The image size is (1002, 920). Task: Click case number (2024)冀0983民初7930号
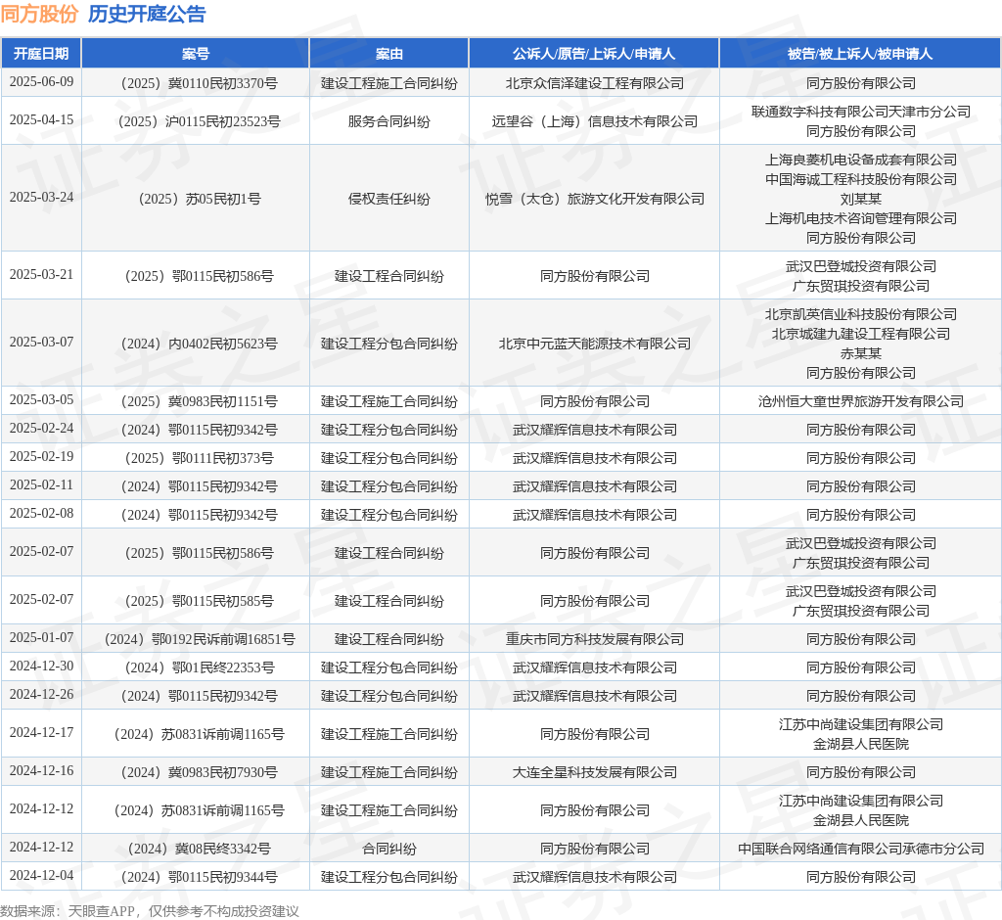pyautogui.click(x=200, y=772)
